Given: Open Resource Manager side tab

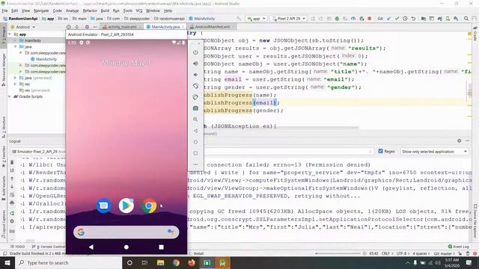Looking at the screenshot, I should click(x=4, y=69).
